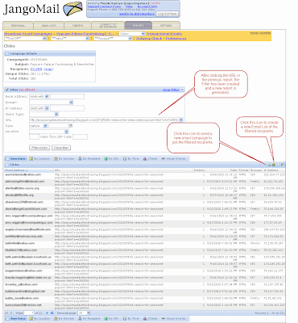Click the IP Address text input field
Screen dimensions: 298x323
coord(68,108)
